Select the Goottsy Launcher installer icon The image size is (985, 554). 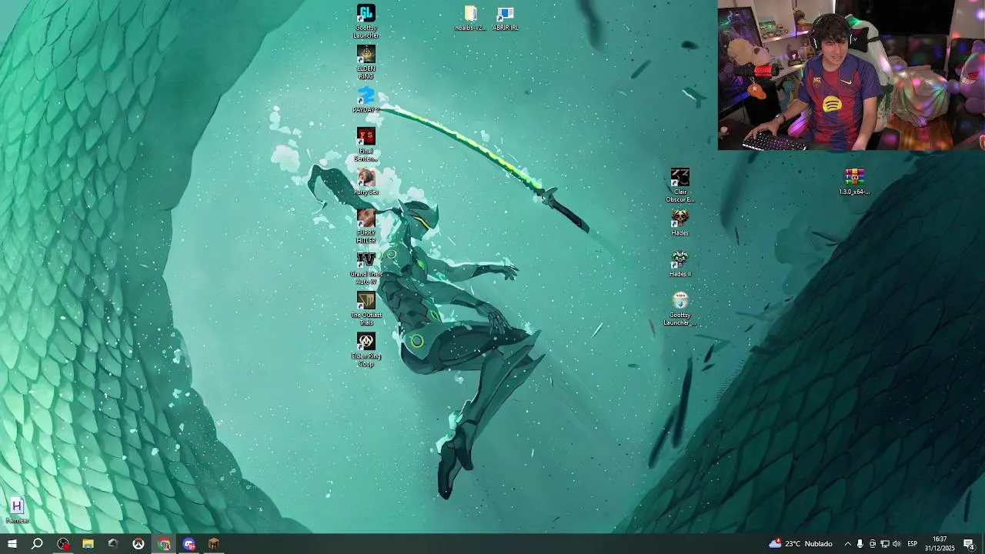680,309
